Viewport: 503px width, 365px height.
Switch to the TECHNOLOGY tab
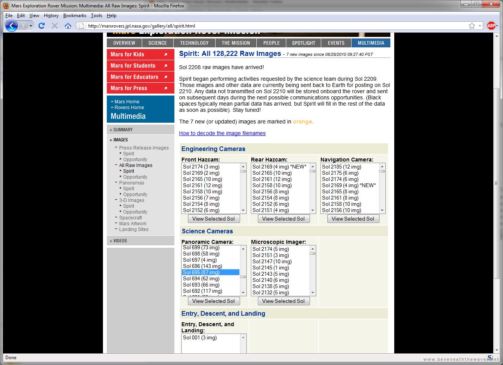(194, 43)
